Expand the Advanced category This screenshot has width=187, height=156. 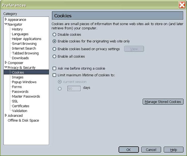[6, 115]
